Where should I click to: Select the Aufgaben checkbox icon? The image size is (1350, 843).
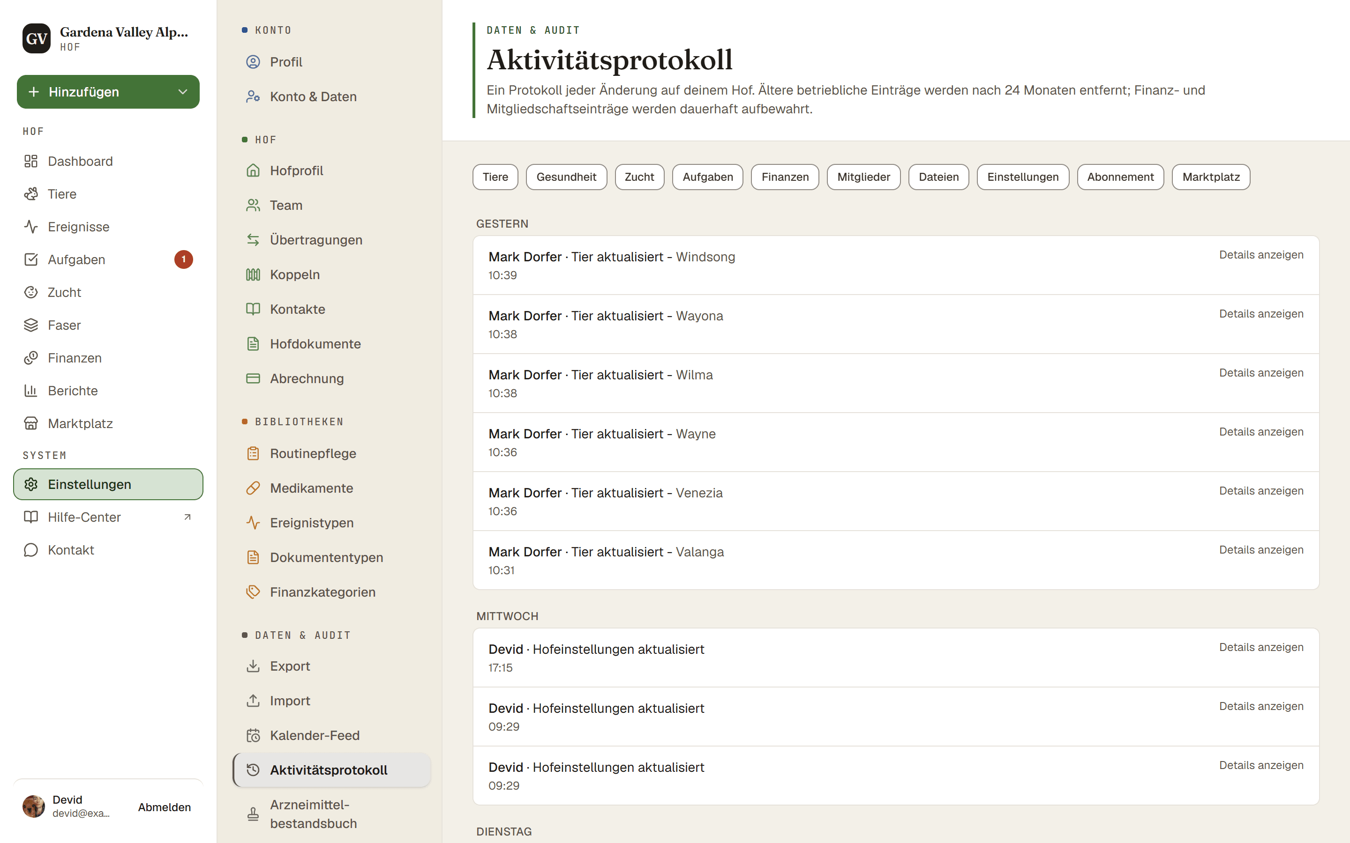(30, 260)
